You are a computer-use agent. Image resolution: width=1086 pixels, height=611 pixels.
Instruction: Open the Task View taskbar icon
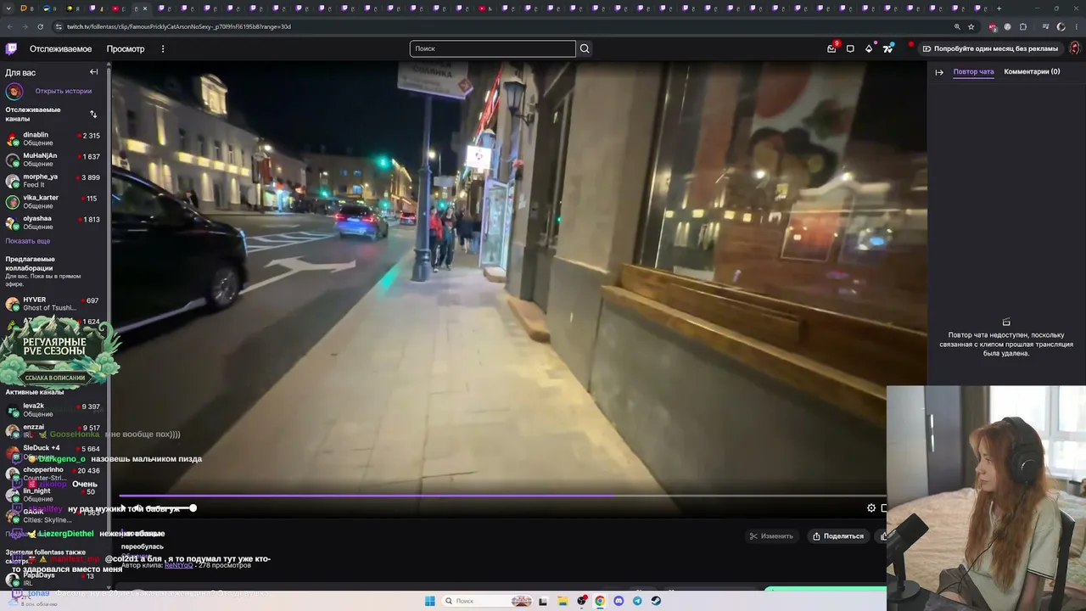pyautogui.click(x=543, y=601)
